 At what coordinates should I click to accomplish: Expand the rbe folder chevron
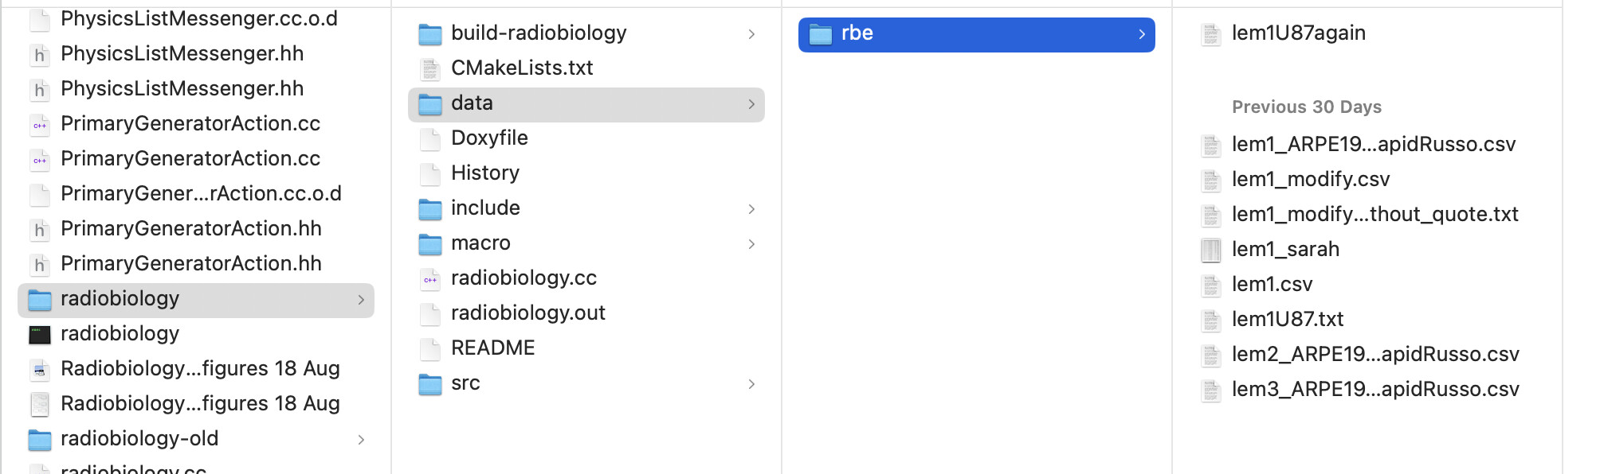pos(1142,34)
